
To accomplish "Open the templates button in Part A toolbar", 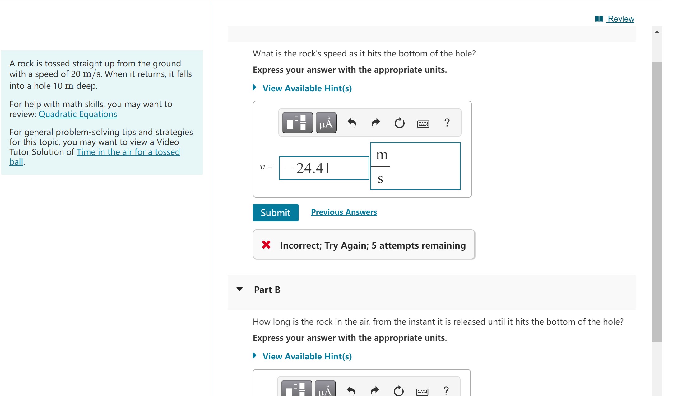I will tap(297, 123).
